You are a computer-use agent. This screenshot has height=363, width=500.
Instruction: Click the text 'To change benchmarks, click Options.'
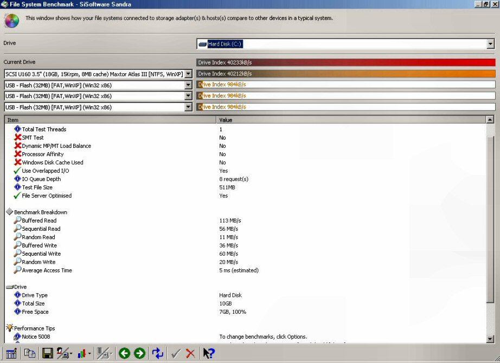pos(263,336)
